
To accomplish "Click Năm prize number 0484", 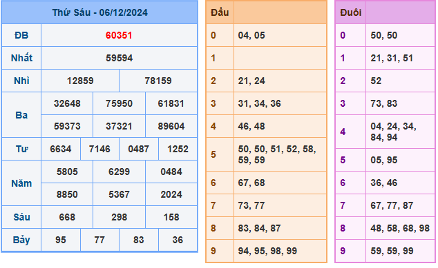I will pyautogui.click(x=171, y=172).
